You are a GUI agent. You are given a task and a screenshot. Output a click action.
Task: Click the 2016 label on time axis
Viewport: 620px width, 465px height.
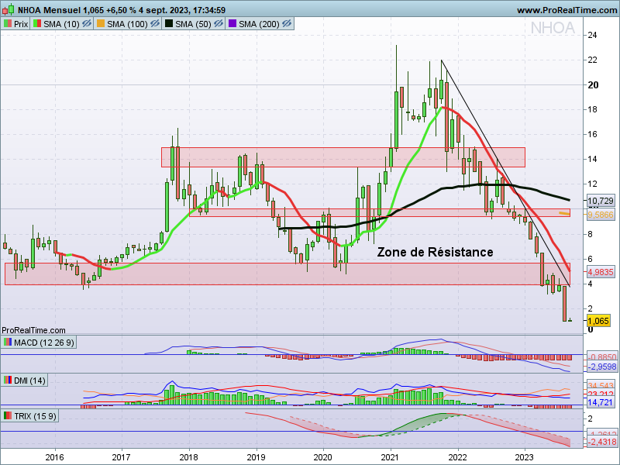[x=54, y=457]
